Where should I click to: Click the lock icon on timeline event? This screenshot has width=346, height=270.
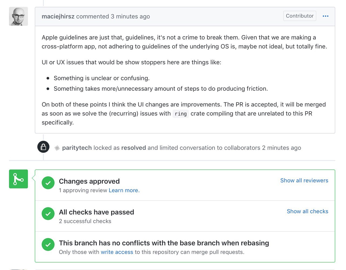click(43, 147)
